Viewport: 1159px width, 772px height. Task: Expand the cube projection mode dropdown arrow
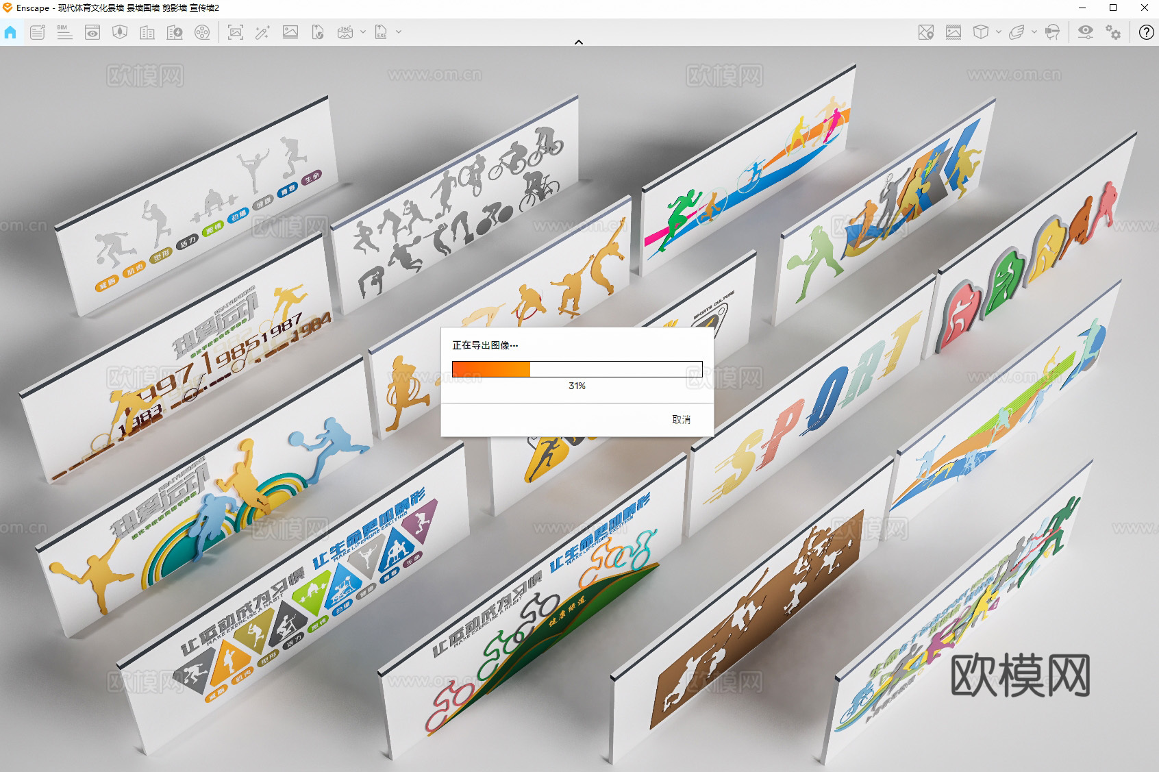click(999, 32)
